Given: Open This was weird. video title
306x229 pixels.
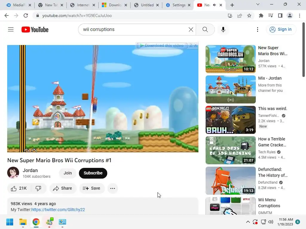Looking at the screenshot, I should tap(273, 109).
